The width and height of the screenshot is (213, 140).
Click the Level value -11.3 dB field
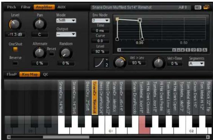click(15, 35)
